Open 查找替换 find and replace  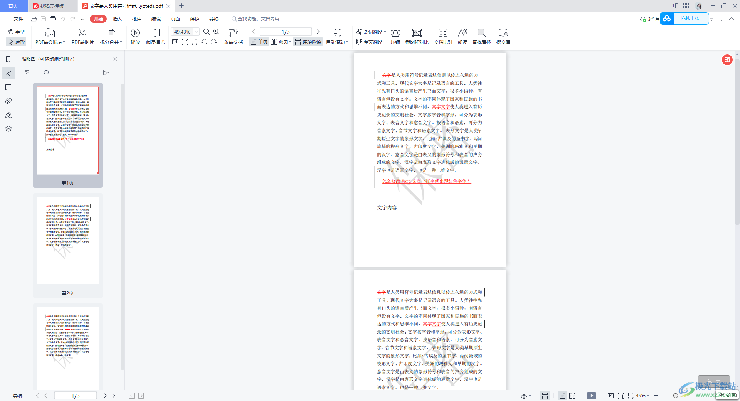click(x=482, y=37)
